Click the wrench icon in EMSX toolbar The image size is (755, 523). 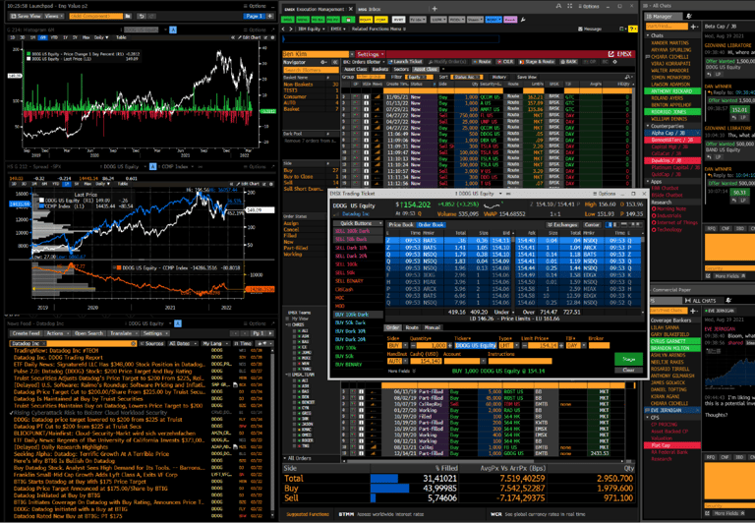523,20
